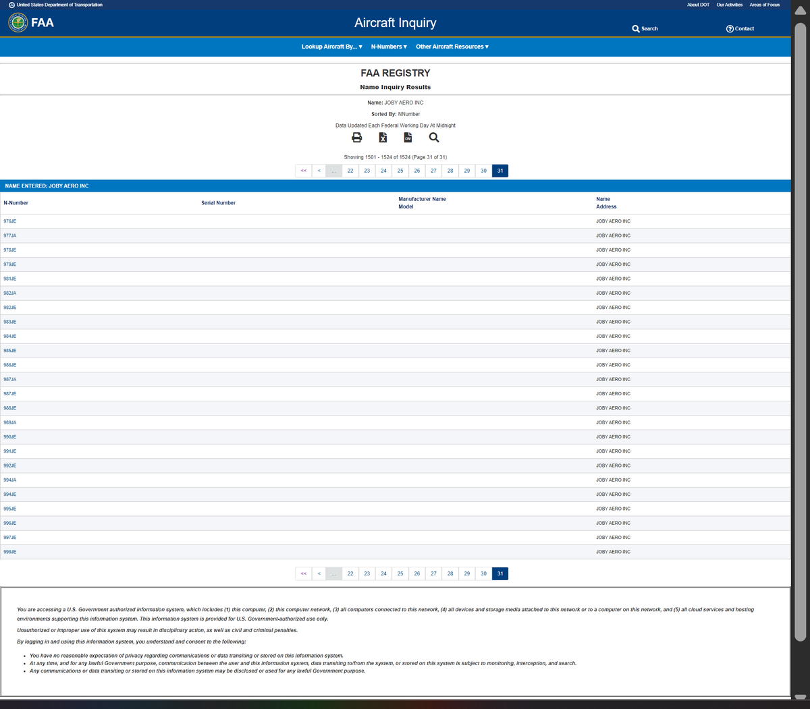Viewport: 810px width, 709px height.
Task: Open N-Number 997JE record
Action: [x=9, y=538]
